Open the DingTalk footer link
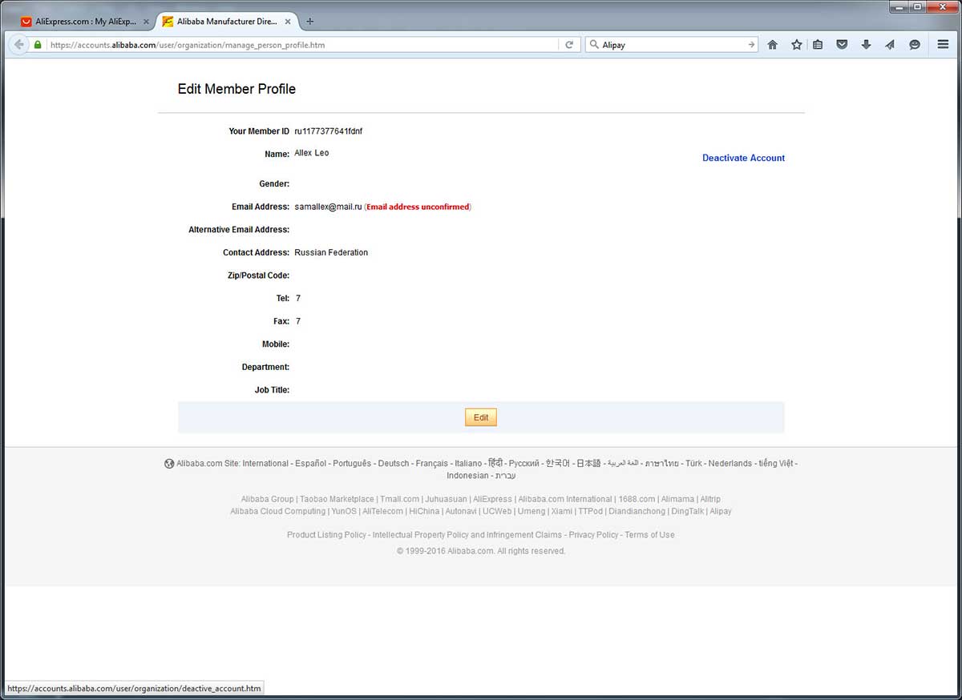Screen dimensions: 962x700 (x=687, y=511)
